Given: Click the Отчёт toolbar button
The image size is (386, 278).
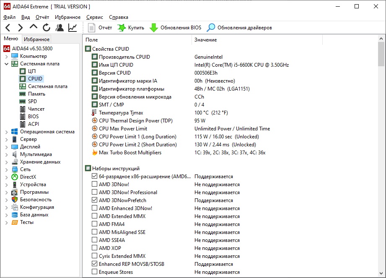Looking at the screenshot, I should (x=101, y=28).
